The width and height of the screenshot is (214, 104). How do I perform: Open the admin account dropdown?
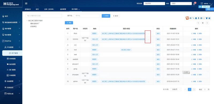pos(207,4)
